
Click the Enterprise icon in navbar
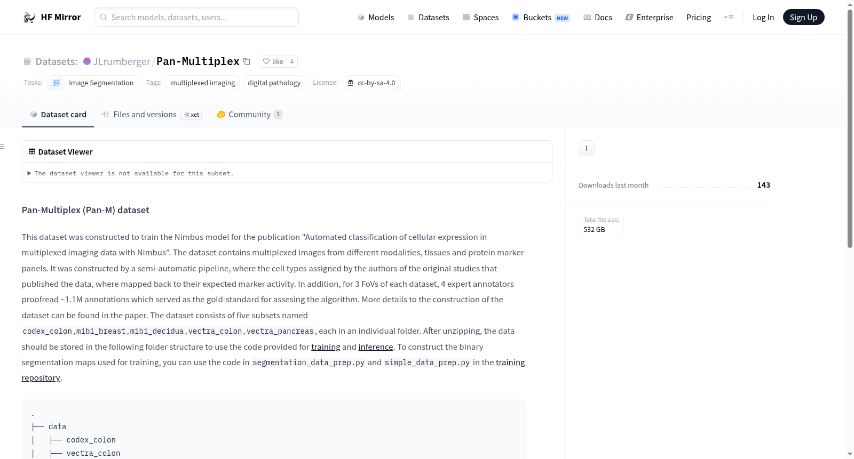click(x=629, y=17)
